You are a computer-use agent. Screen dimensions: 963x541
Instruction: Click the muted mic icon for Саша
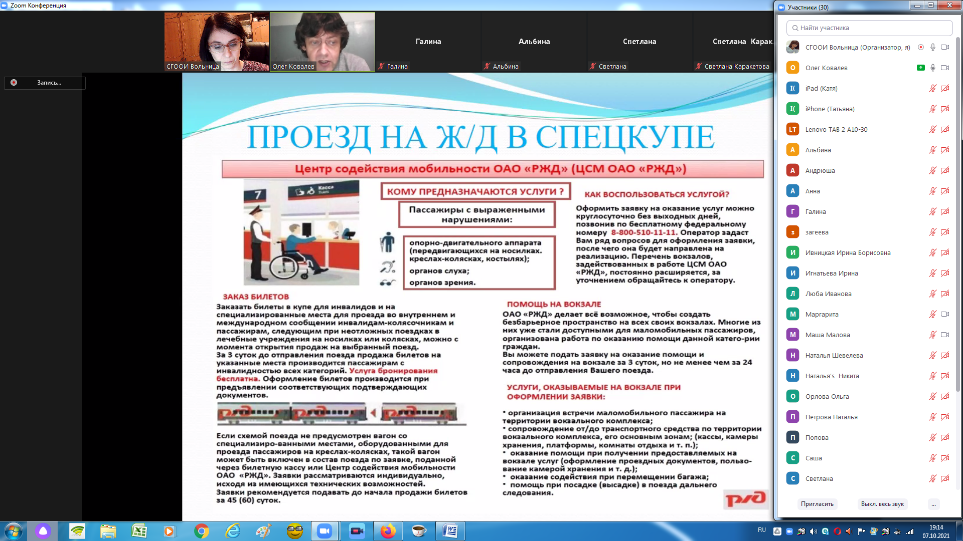pos(933,458)
